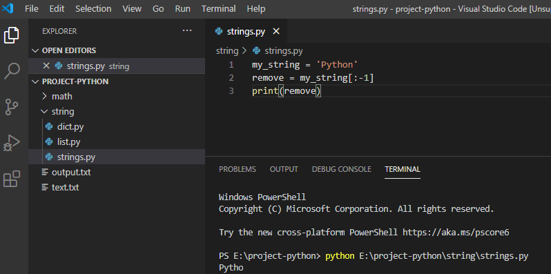Click the 'string' breadcrumb segment

pos(227,51)
